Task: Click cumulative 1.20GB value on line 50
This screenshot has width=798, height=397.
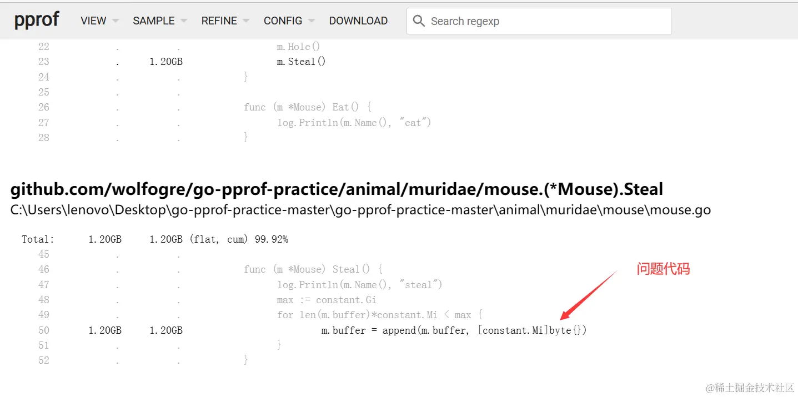Action: coord(165,330)
